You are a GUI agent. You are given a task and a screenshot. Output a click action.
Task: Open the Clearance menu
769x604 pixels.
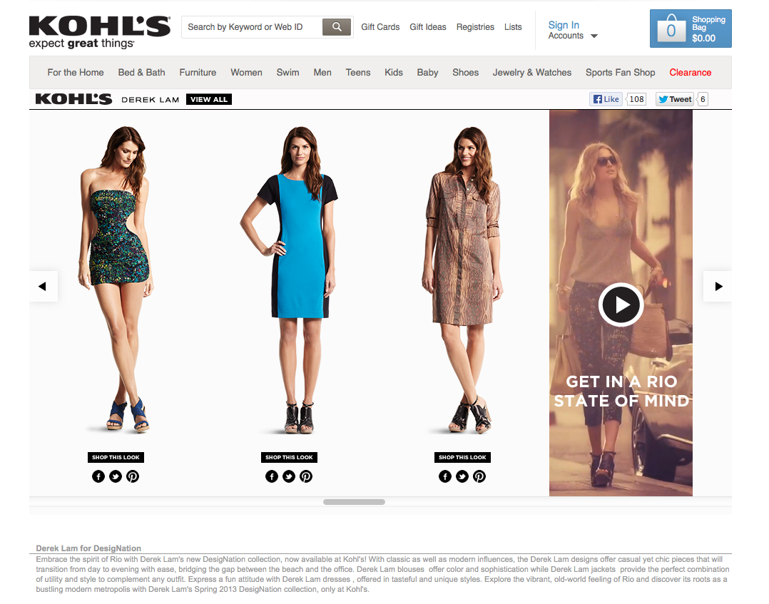pos(690,73)
